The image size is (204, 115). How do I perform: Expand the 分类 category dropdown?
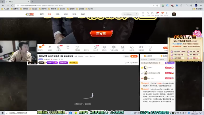[x=58, y=14]
